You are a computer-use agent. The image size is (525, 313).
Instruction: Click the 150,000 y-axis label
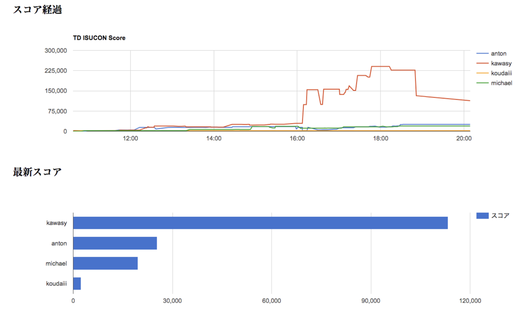coord(56,91)
